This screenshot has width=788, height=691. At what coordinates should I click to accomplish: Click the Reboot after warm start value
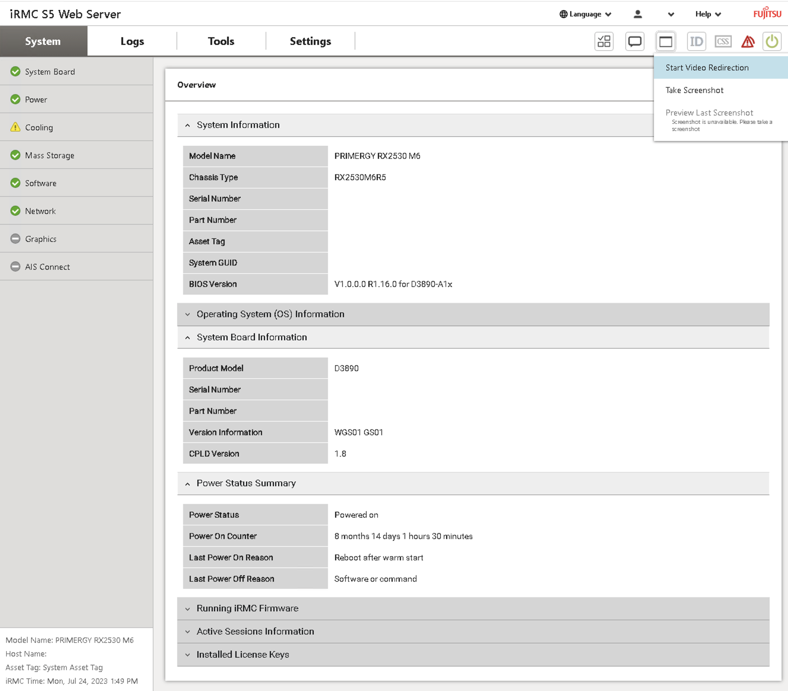(x=379, y=558)
